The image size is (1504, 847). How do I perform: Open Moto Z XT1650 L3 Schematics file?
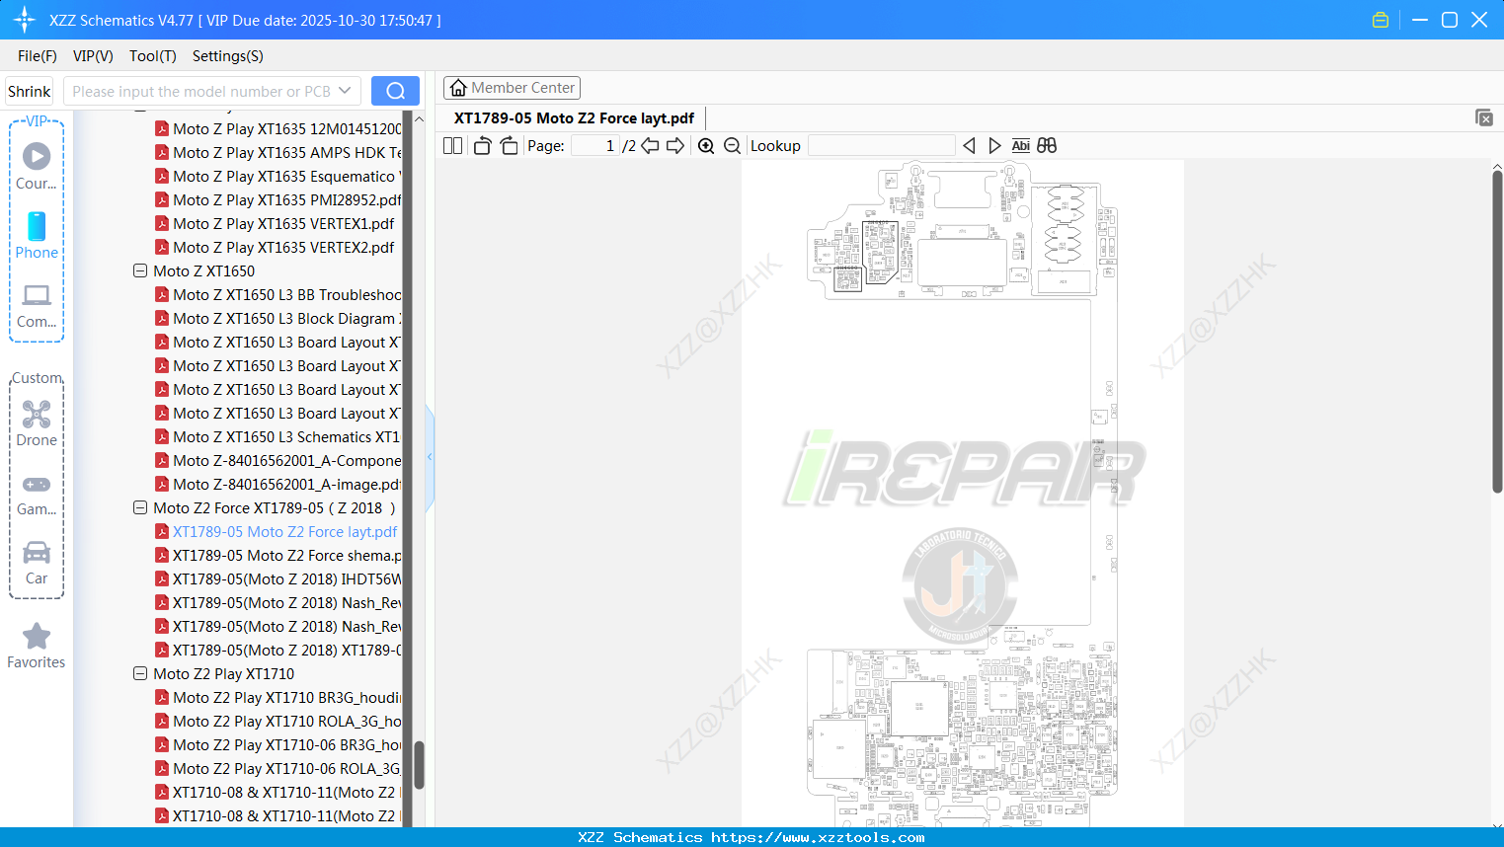286,436
